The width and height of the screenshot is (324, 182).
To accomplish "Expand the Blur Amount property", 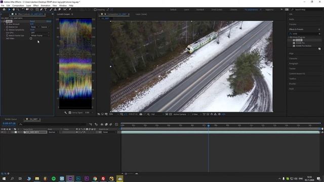I will click(5, 24).
